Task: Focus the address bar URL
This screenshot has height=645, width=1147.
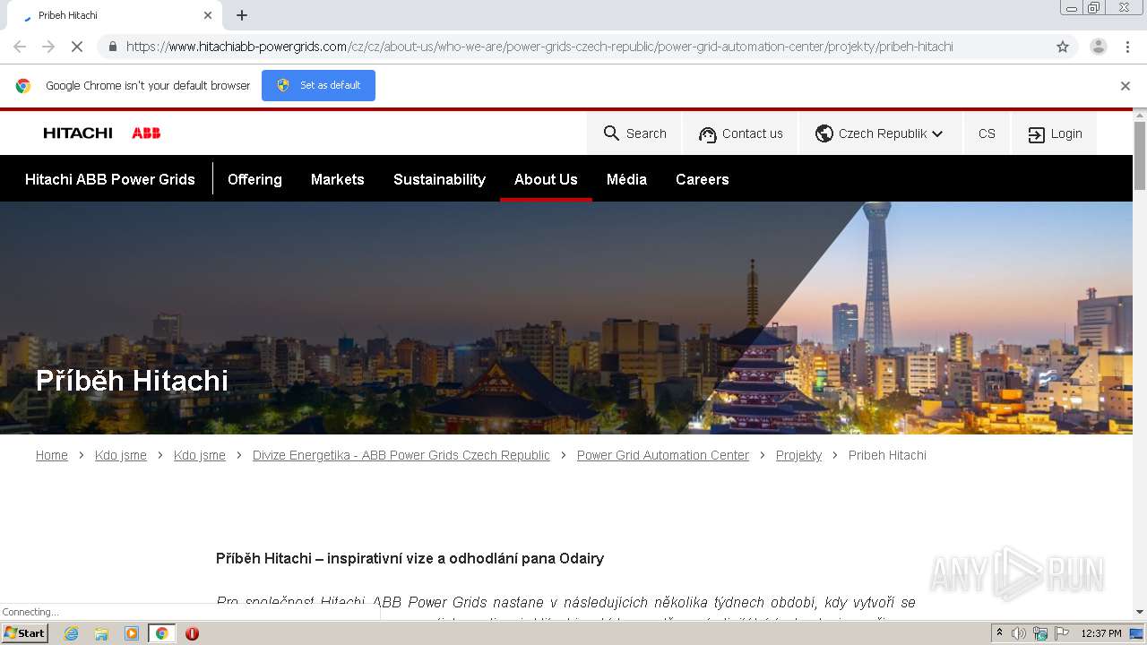Action: coord(539,47)
